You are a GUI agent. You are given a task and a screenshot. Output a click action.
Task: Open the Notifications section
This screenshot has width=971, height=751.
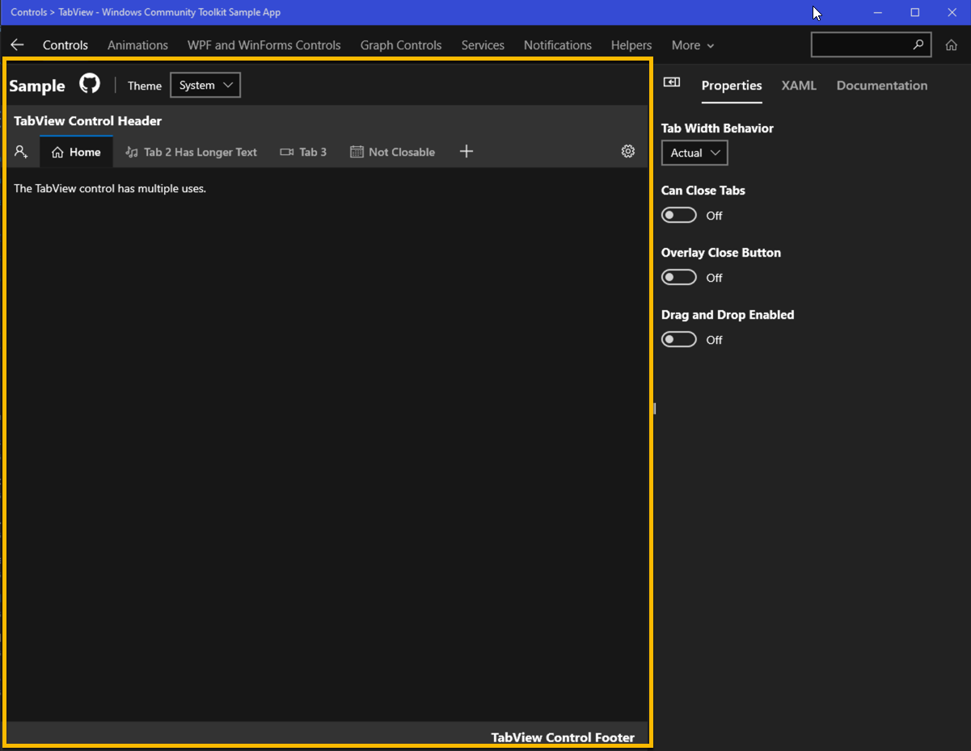pos(558,45)
